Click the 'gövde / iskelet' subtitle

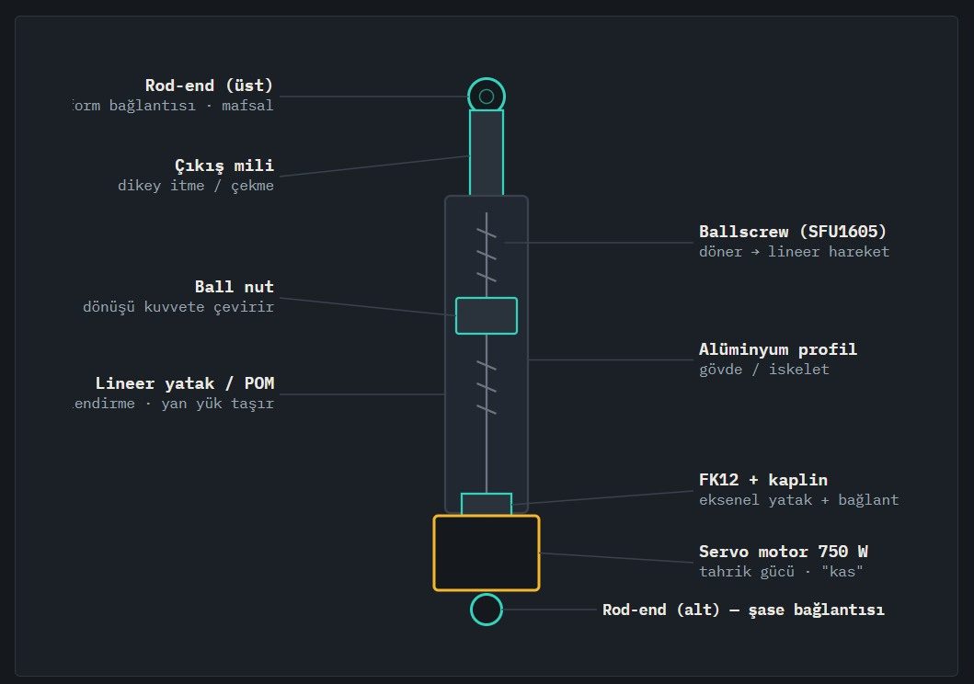pos(764,370)
